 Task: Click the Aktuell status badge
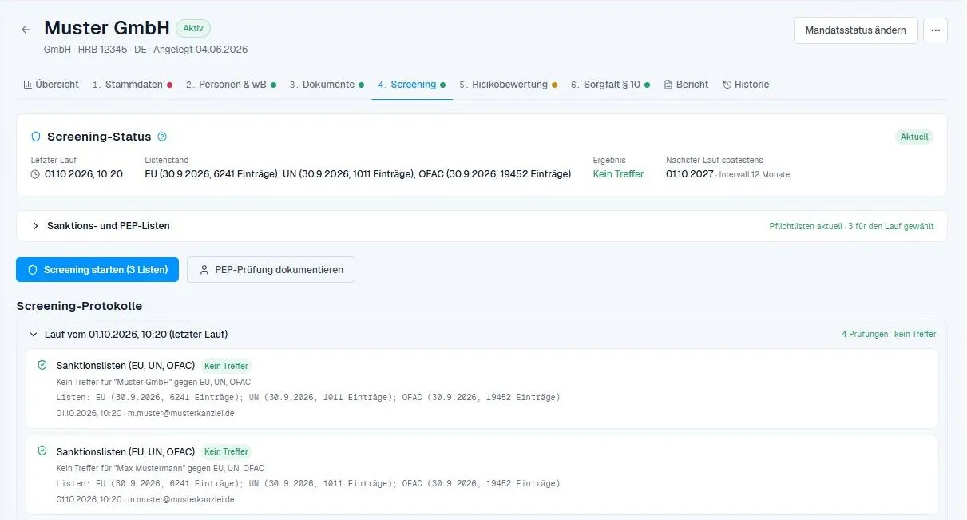click(x=914, y=137)
